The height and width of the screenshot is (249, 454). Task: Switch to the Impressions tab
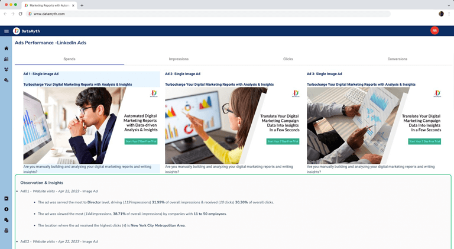pos(179,59)
